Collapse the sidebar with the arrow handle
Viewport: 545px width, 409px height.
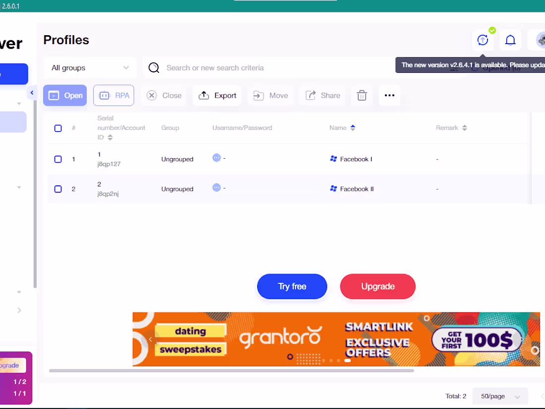pos(32,93)
